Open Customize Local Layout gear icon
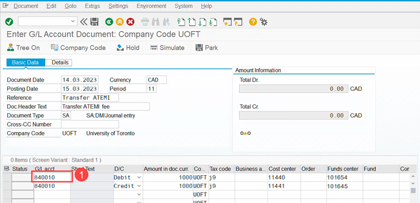 264,22
